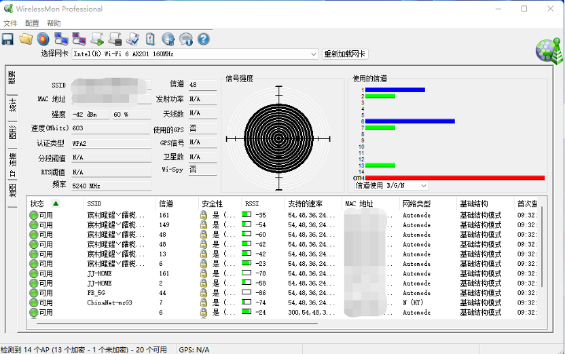Open help with blue question mark icon
Viewport: 565px width, 354px height.
click(204, 39)
